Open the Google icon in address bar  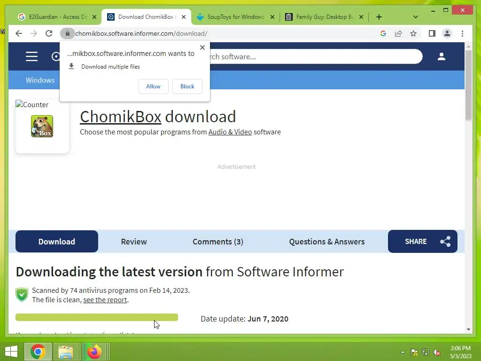point(383,33)
